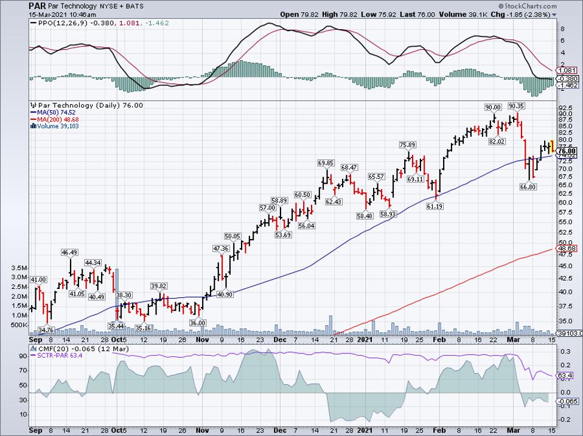Image resolution: width=583 pixels, height=436 pixels.
Task: Click the Par Technology company name in header
Action: [x=72, y=6]
